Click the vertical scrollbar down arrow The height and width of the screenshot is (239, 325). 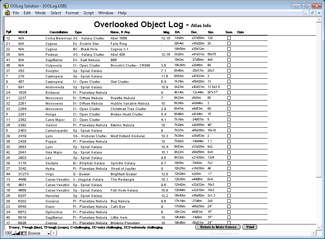319,227
